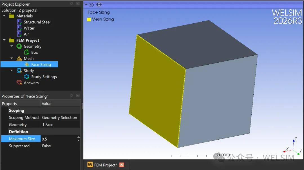The image size is (304, 170).
Task: Click the FEM Project folder icon
Action: pyautogui.click(x=12, y=40)
